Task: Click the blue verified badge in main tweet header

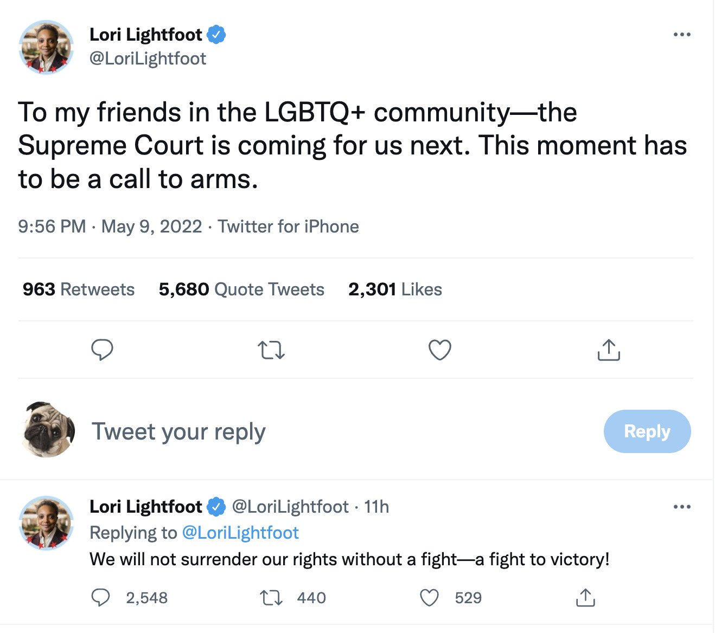Action: click(216, 35)
